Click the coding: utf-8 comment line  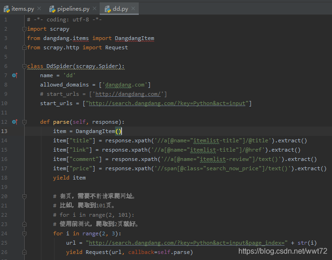pyautogui.click(x=64, y=20)
